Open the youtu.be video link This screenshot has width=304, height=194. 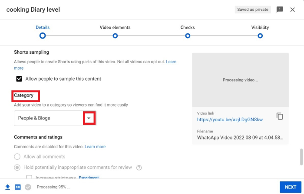pos(230,120)
